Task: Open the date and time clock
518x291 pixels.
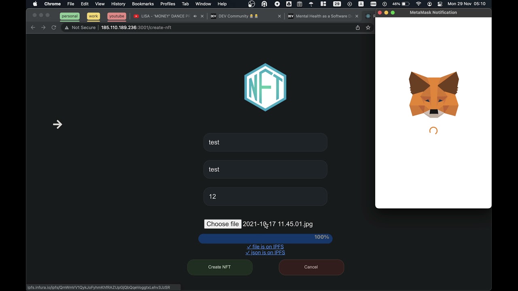Action: pos(467,4)
